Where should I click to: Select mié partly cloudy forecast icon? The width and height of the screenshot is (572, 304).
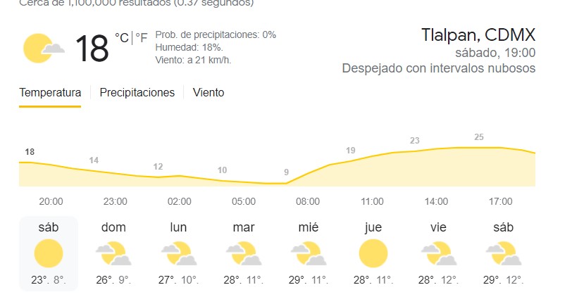coord(309,253)
